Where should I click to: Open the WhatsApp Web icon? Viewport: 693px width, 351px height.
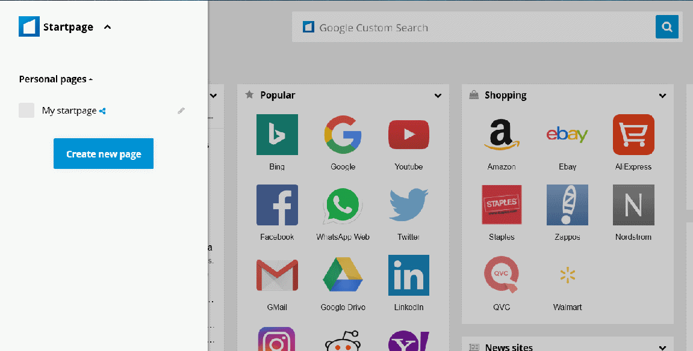(343, 205)
